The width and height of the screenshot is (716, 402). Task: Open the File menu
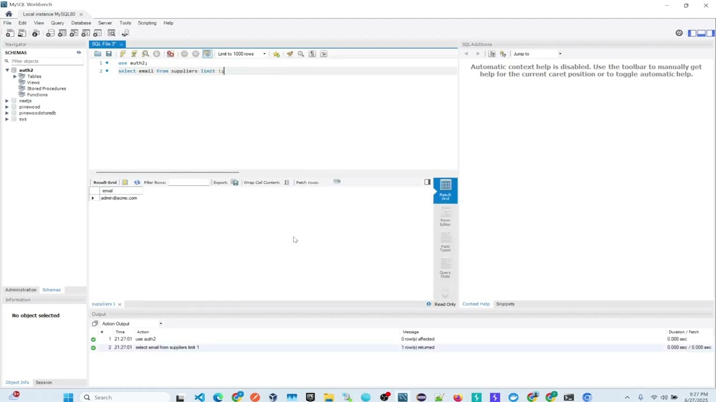pyautogui.click(x=7, y=23)
